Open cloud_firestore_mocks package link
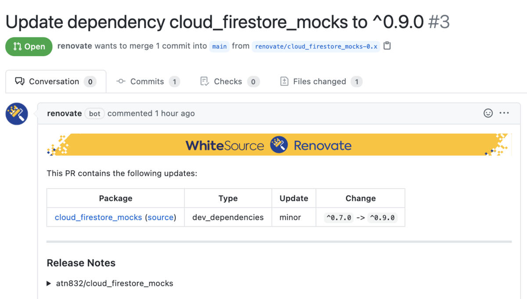The width and height of the screenshot is (527, 299). coord(98,217)
